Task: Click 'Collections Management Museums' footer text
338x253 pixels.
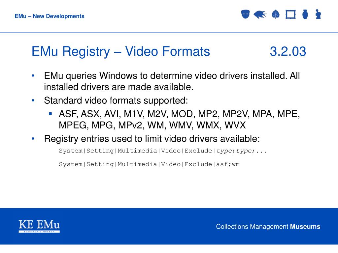Action: pos(268,227)
